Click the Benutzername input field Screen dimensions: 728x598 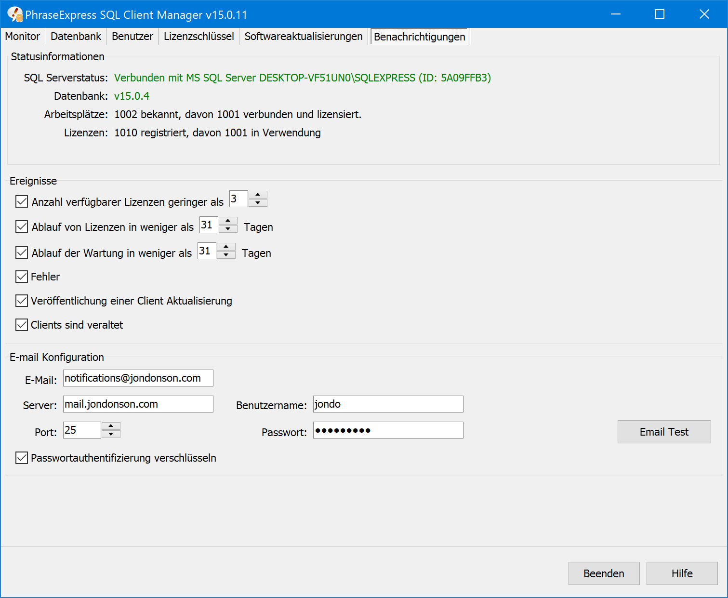388,404
